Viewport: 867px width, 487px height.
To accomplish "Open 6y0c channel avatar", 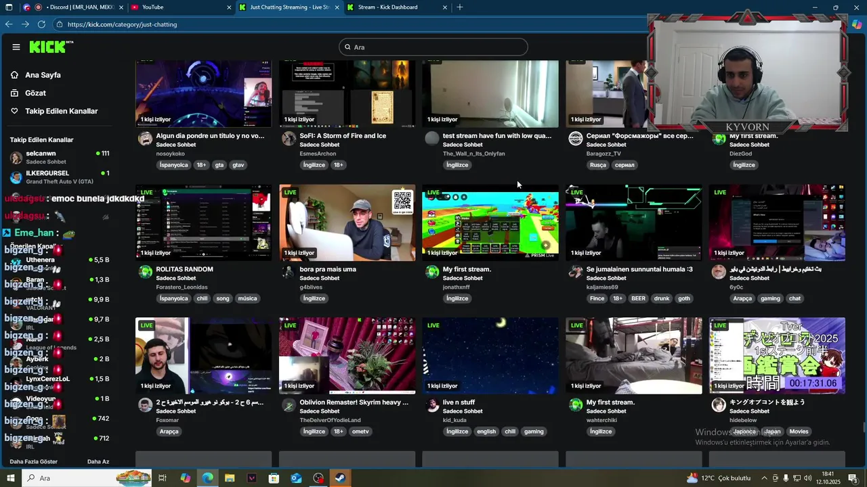I will tap(719, 272).
